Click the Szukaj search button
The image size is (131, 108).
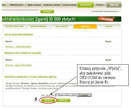tap(47, 11)
